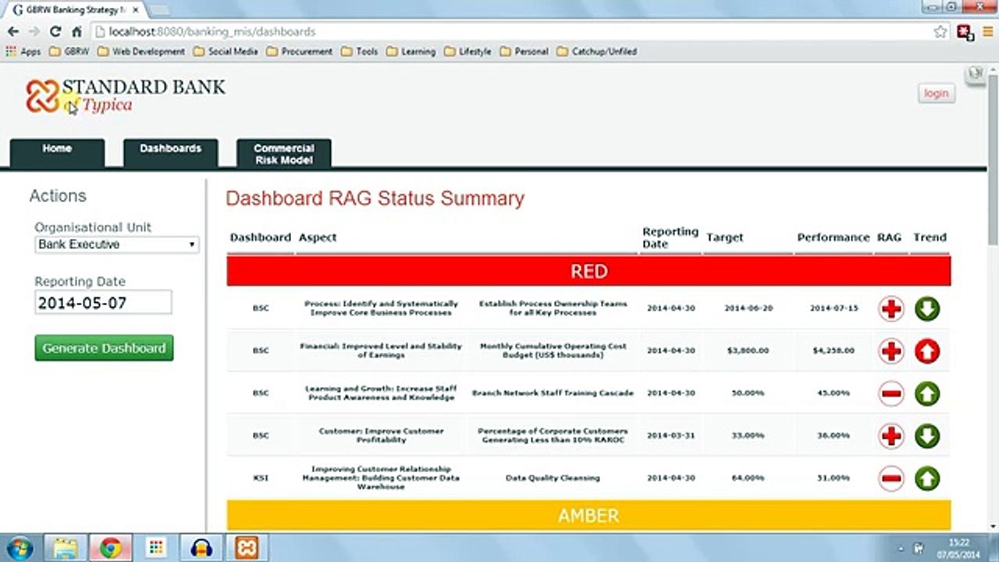Image resolution: width=999 pixels, height=562 pixels.
Task: Click the 2014-07-15 performance value
Action: pyautogui.click(x=833, y=308)
